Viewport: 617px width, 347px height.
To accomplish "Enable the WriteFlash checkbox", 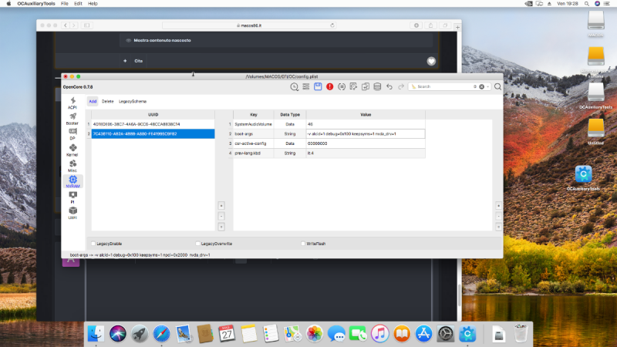I will 303,244.
